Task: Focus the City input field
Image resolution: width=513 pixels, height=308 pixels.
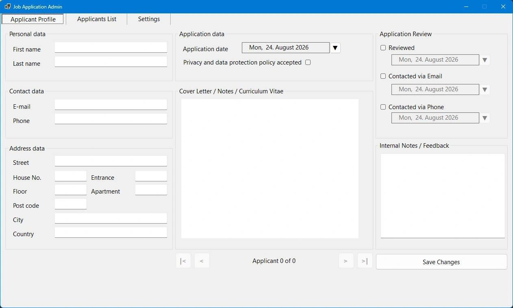Action: click(x=111, y=218)
